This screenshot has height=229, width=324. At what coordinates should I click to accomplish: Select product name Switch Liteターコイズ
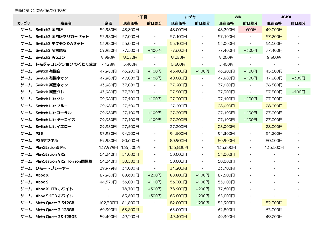coord(55,120)
